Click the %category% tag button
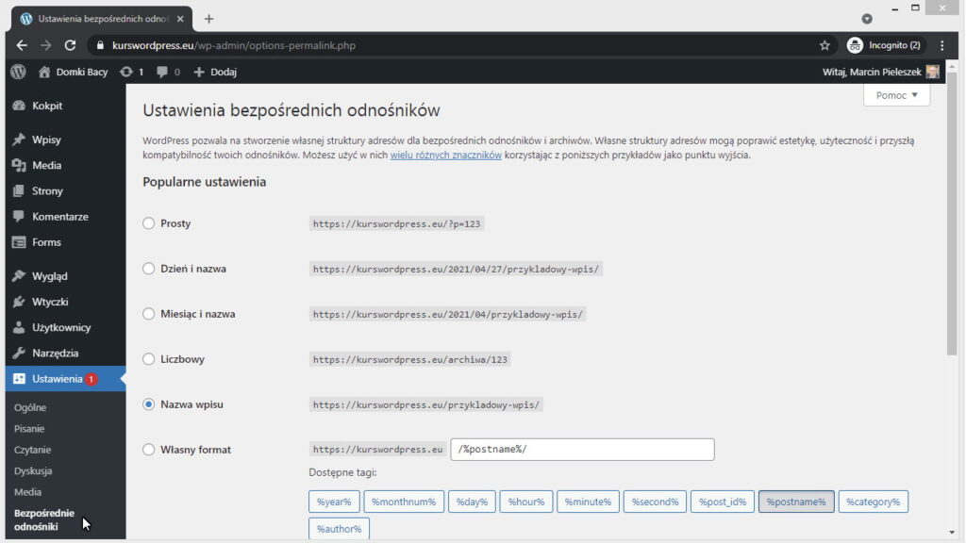Viewport: 966px width, 543px height. [873, 502]
